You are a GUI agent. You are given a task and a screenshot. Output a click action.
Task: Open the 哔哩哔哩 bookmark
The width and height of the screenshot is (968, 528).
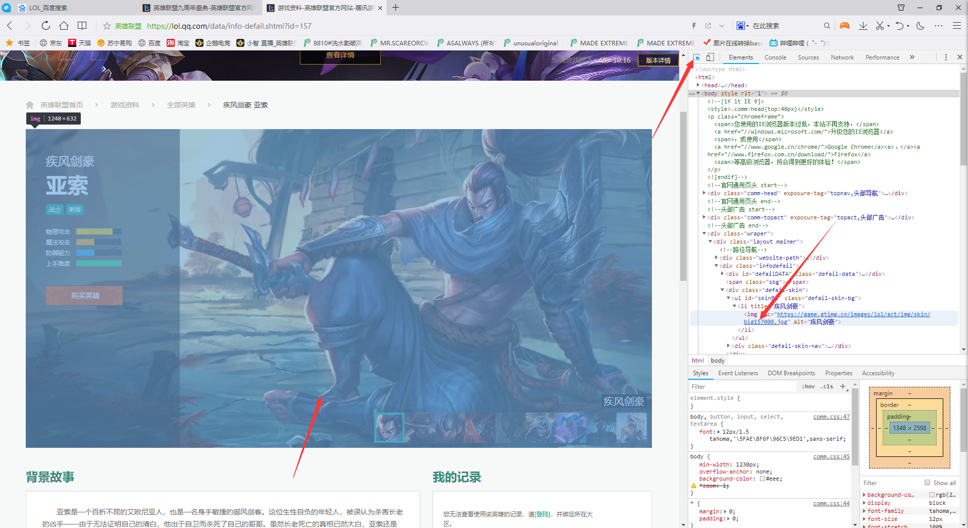click(799, 43)
